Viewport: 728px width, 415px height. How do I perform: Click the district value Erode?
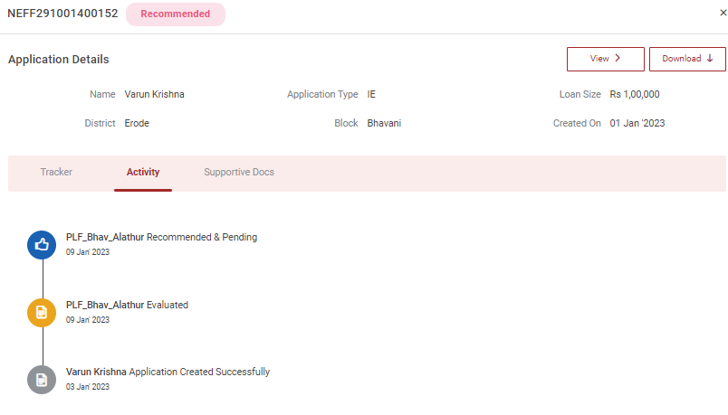[137, 123]
